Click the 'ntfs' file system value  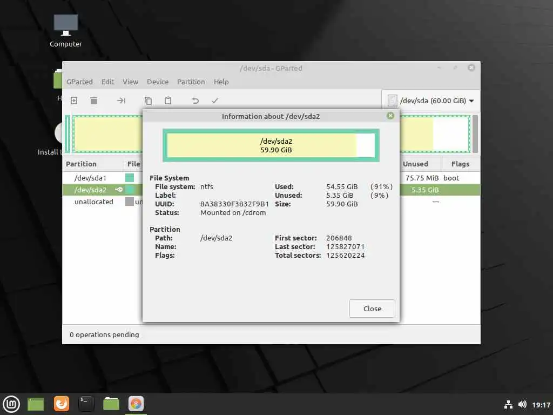[x=207, y=186]
